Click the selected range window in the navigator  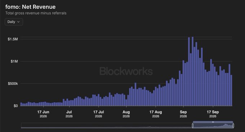pyautogui.click(x=213, y=126)
